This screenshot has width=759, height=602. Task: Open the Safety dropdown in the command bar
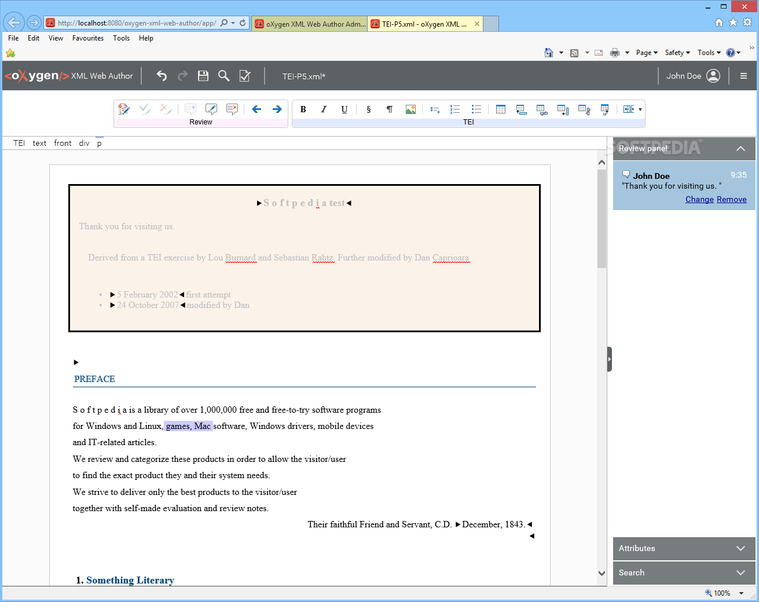(677, 53)
